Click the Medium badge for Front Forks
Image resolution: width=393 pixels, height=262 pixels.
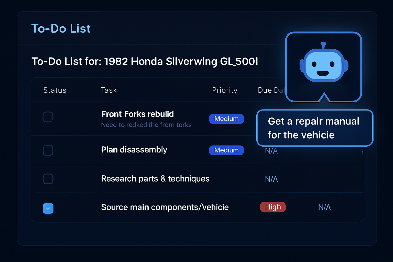pos(226,119)
